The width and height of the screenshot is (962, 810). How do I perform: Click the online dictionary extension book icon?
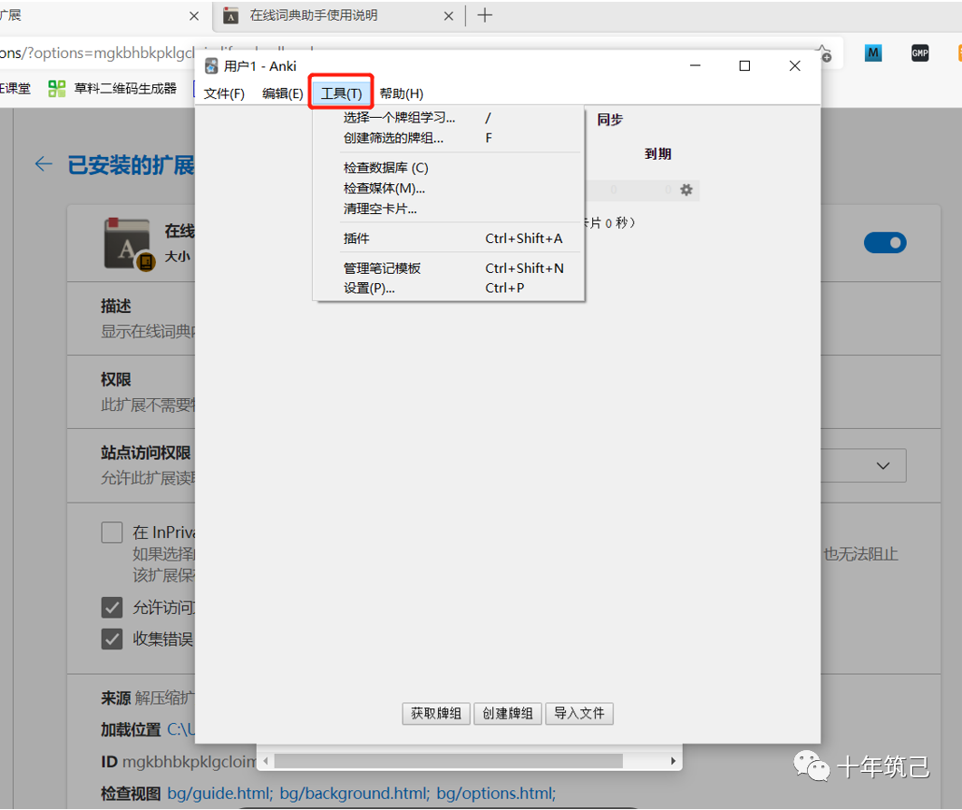(128, 244)
